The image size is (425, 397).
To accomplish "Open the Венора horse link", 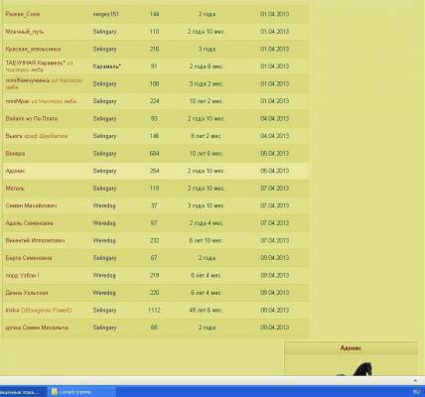I will point(15,154).
